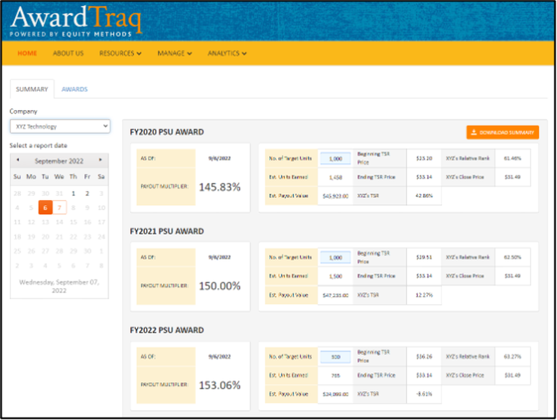The height and width of the screenshot is (420, 557).
Task: Select September 20 on the calendar
Action: pos(45,236)
